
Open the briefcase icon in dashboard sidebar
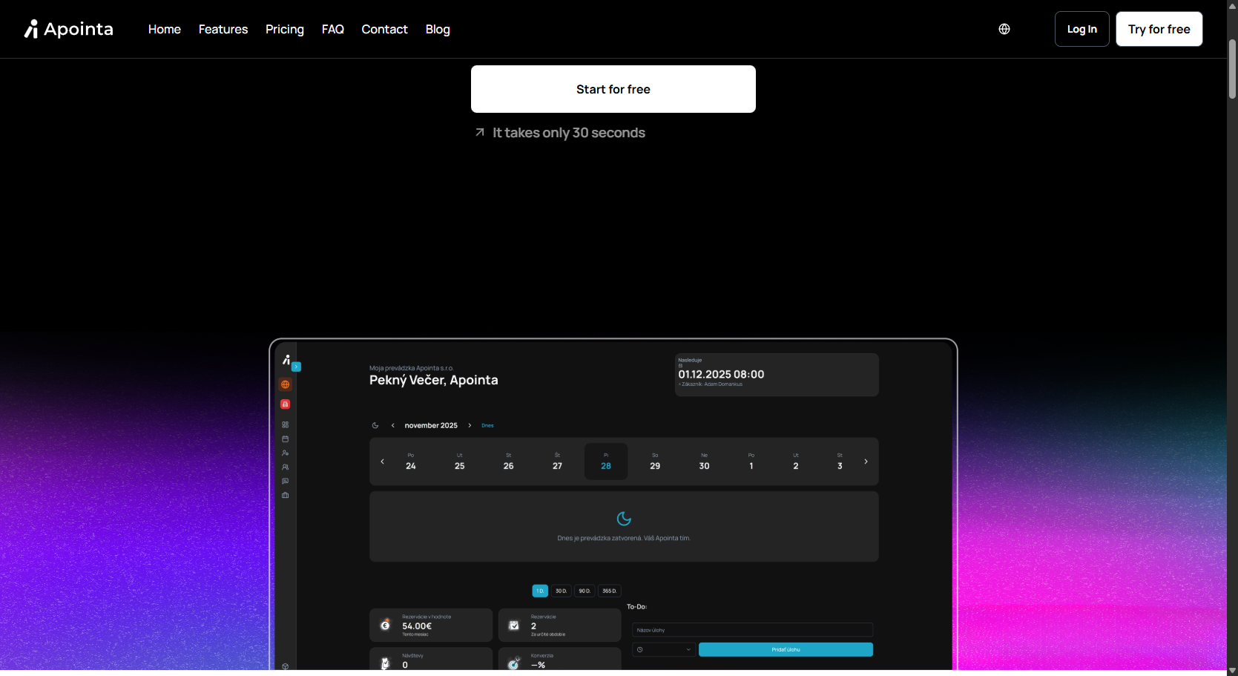[x=286, y=495]
